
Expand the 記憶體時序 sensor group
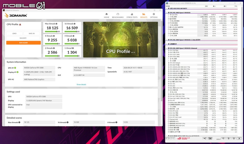pos(167,44)
